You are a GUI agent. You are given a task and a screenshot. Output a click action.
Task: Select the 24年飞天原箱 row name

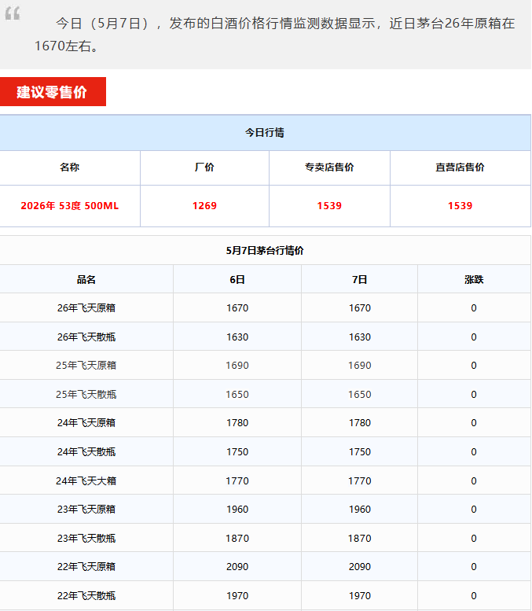86,423
